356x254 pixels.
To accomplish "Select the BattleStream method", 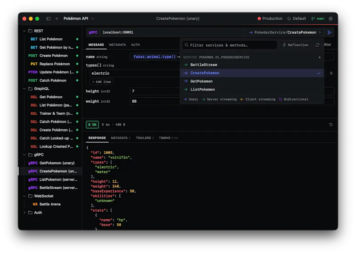I will tap(252, 65).
